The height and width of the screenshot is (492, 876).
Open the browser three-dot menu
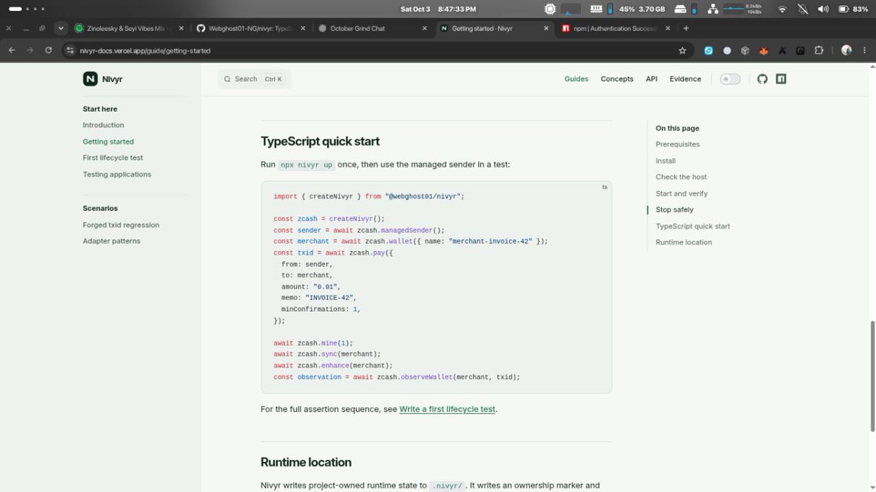point(865,50)
